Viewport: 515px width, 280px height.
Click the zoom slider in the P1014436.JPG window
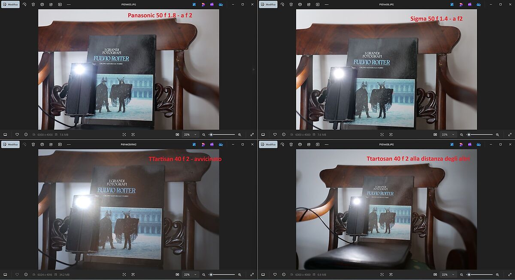tap(479, 134)
